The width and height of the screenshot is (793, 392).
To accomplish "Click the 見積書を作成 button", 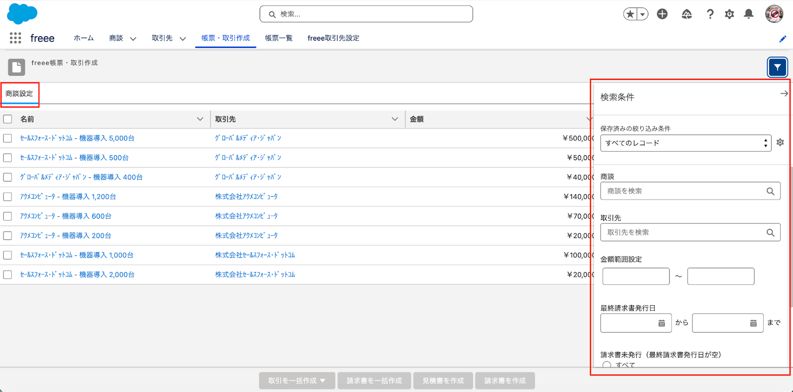I will point(443,381).
